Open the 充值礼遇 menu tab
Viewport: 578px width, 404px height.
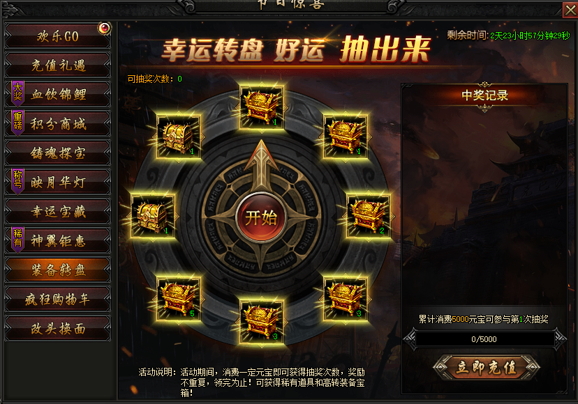57,65
